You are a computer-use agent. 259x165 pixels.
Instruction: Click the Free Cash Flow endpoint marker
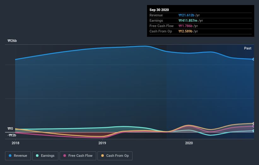point(254,126)
